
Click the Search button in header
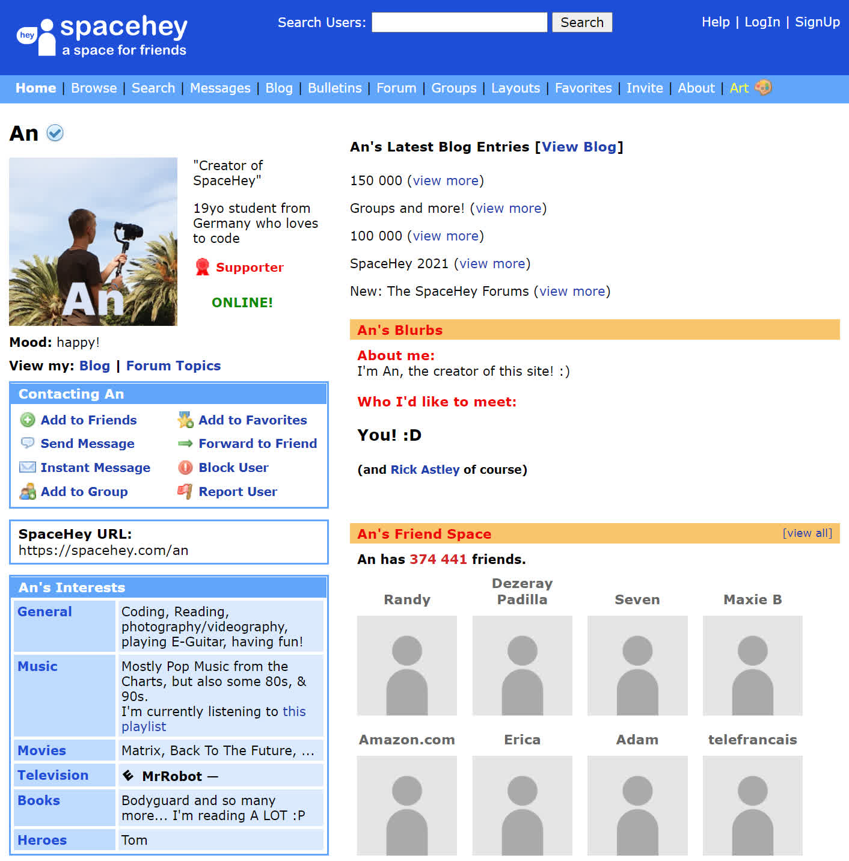[582, 22]
